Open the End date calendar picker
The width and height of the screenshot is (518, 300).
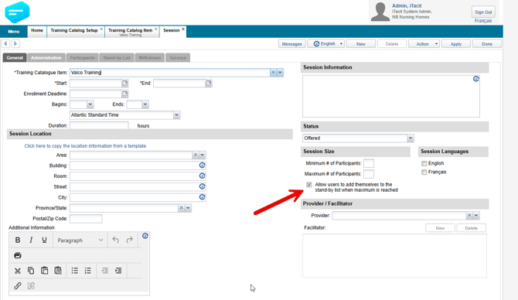pyautogui.click(x=209, y=83)
